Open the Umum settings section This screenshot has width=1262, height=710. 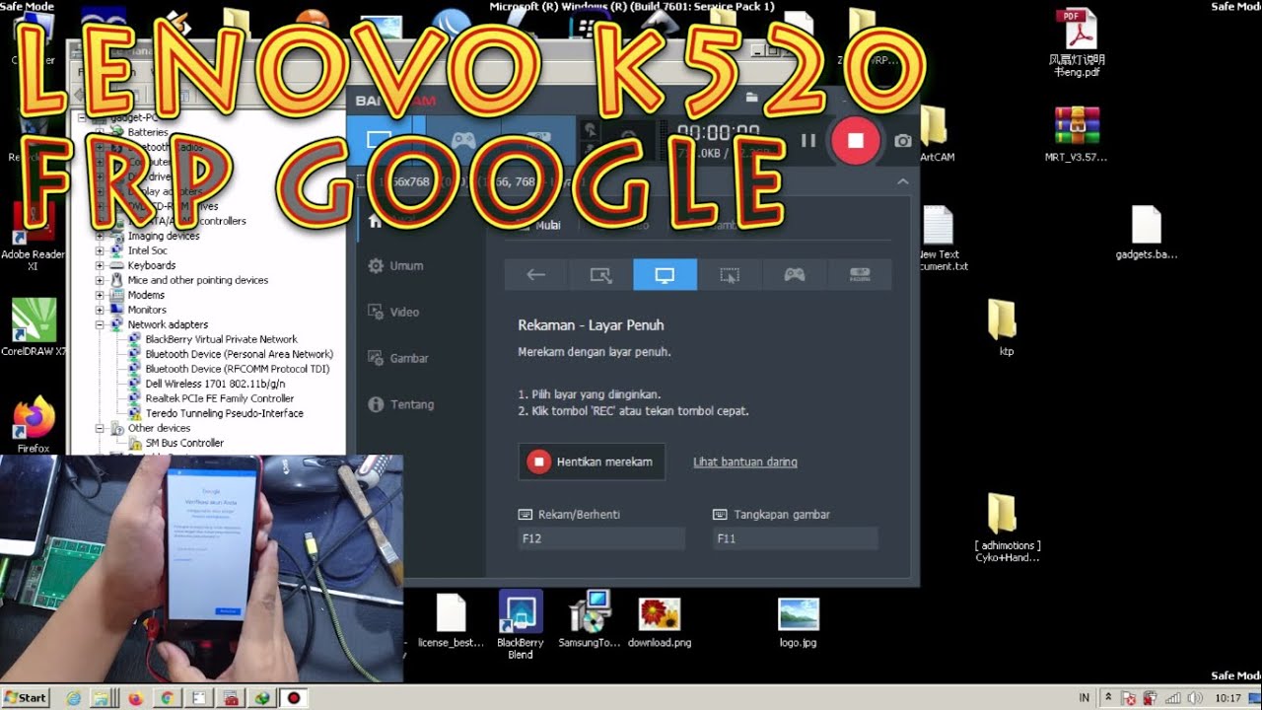coord(395,265)
